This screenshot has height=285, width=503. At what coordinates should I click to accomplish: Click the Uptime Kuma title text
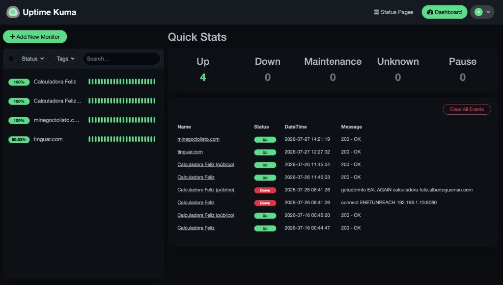(50, 12)
